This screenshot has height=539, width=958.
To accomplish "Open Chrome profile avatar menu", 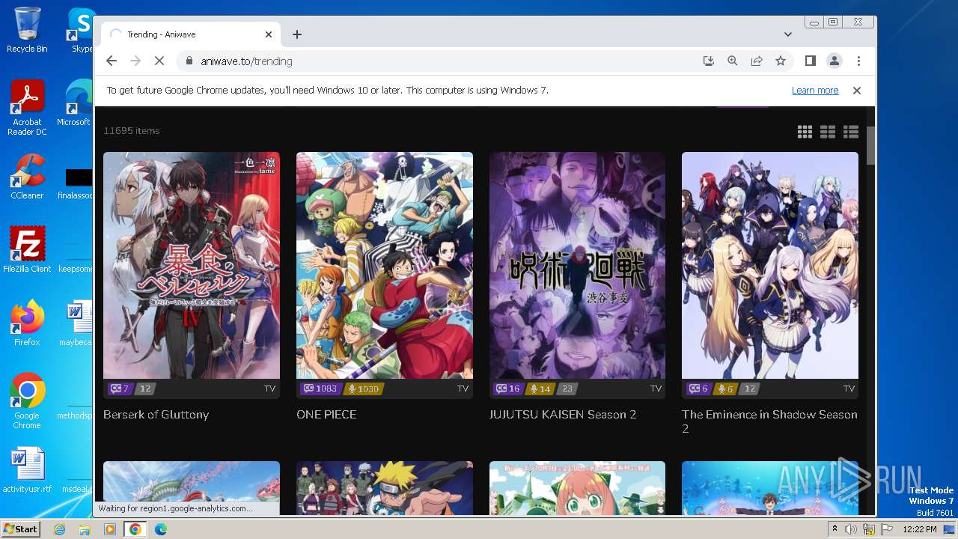I will coord(834,61).
